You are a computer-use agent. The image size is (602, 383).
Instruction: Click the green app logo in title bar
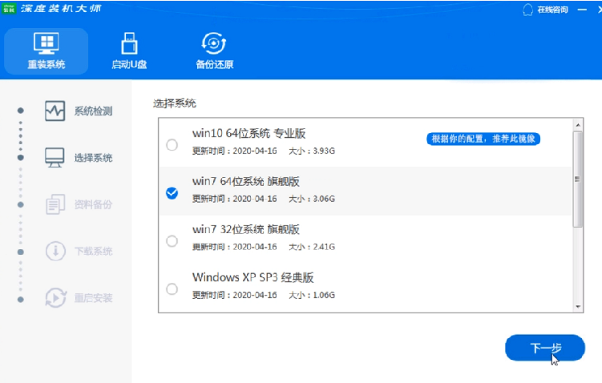click(x=11, y=9)
